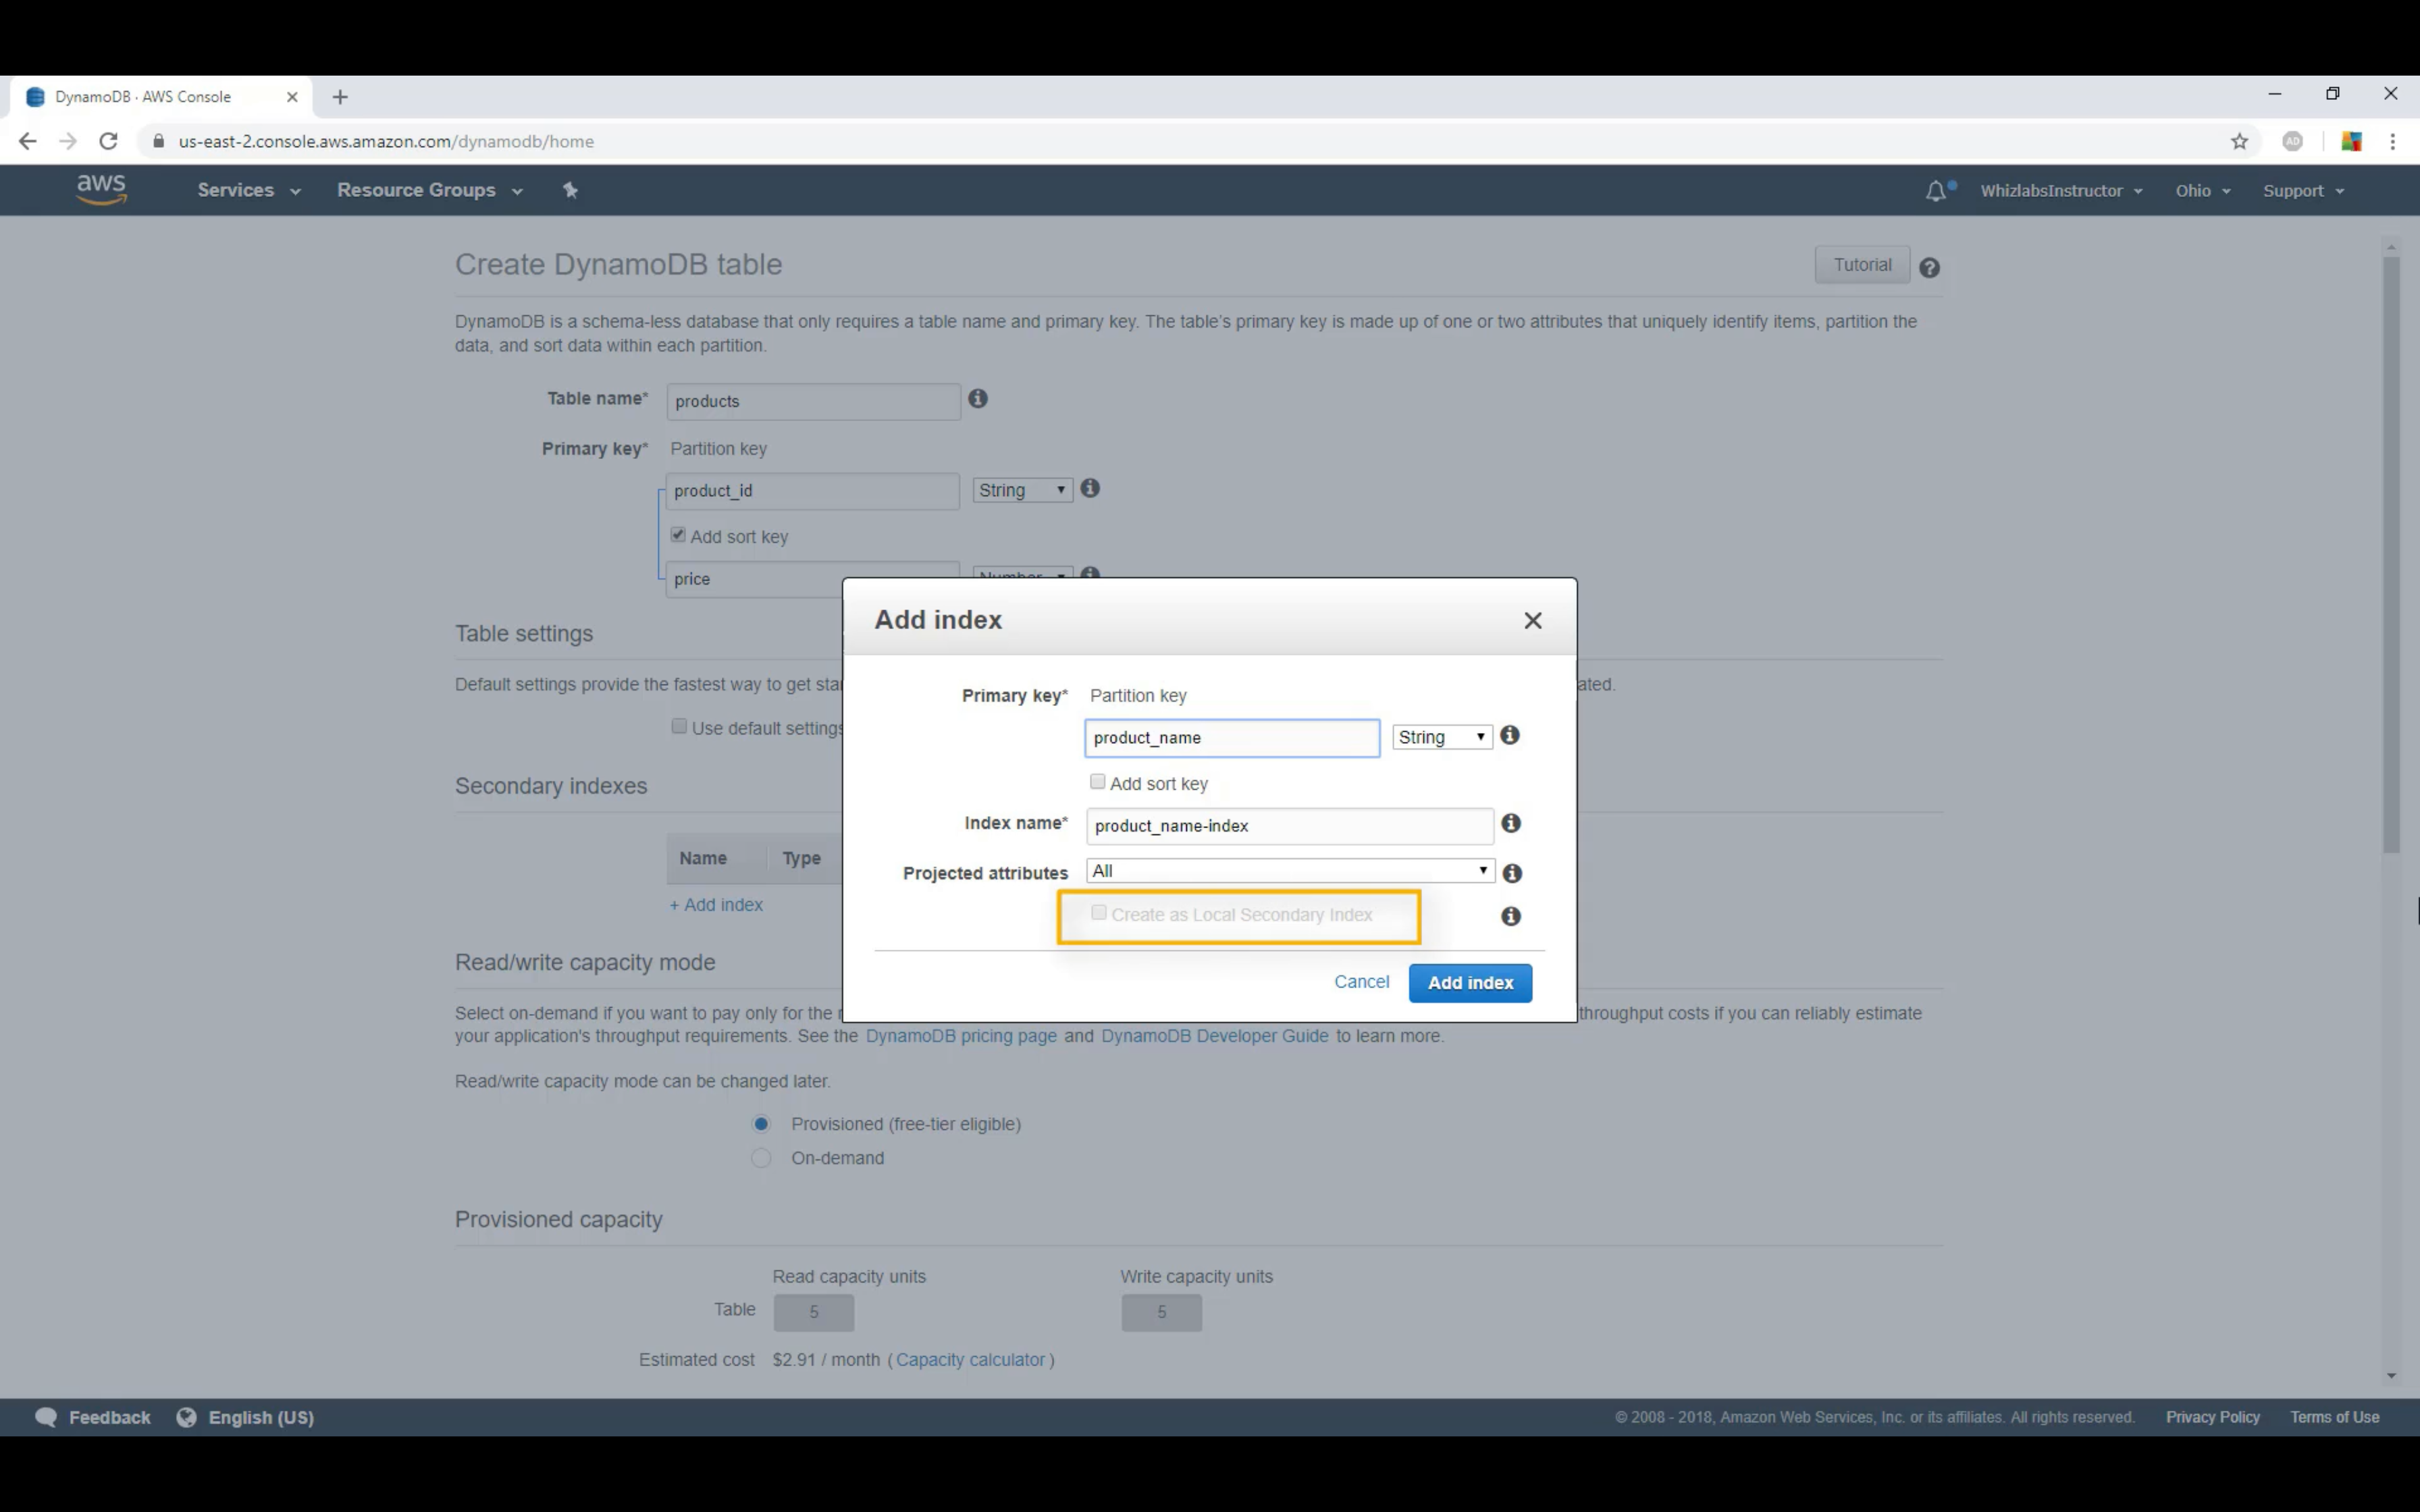Image resolution: width=2420 pixels, height=1512 pixels.
Task: Click info icon beside Index name field
Action: 1510,823
